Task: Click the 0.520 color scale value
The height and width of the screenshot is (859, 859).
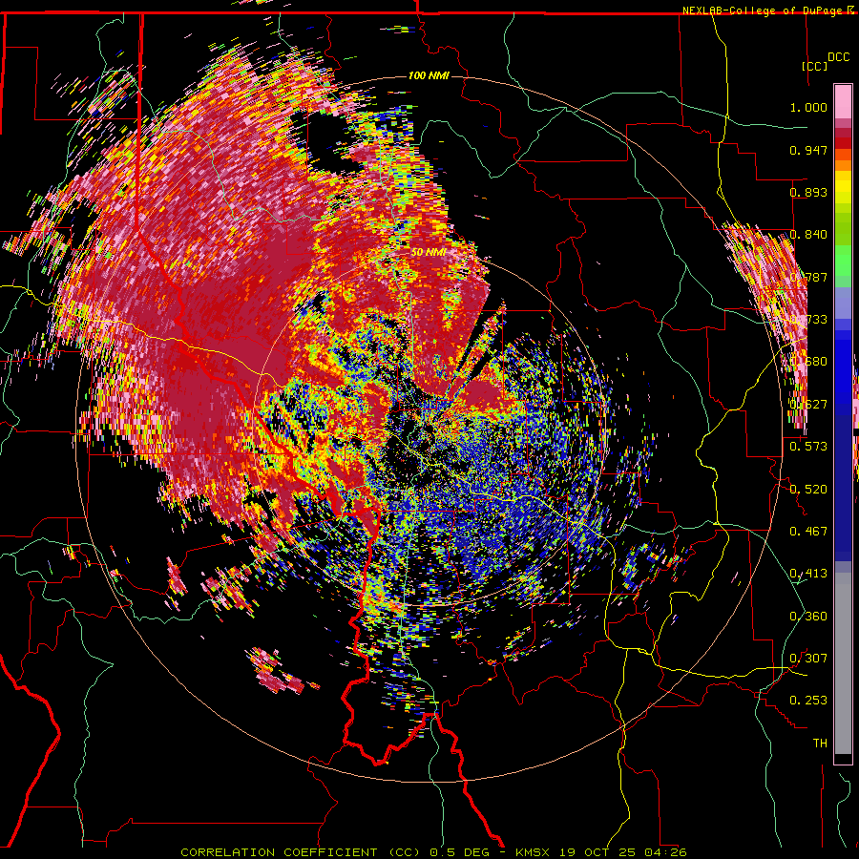Action: tap(808, 489)
